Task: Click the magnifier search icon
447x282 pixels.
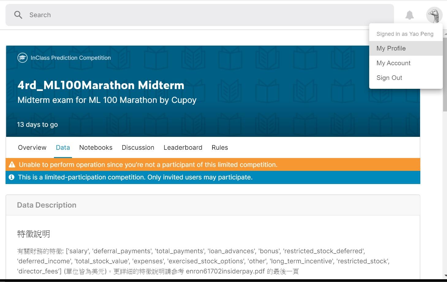Action: [18, 15]
